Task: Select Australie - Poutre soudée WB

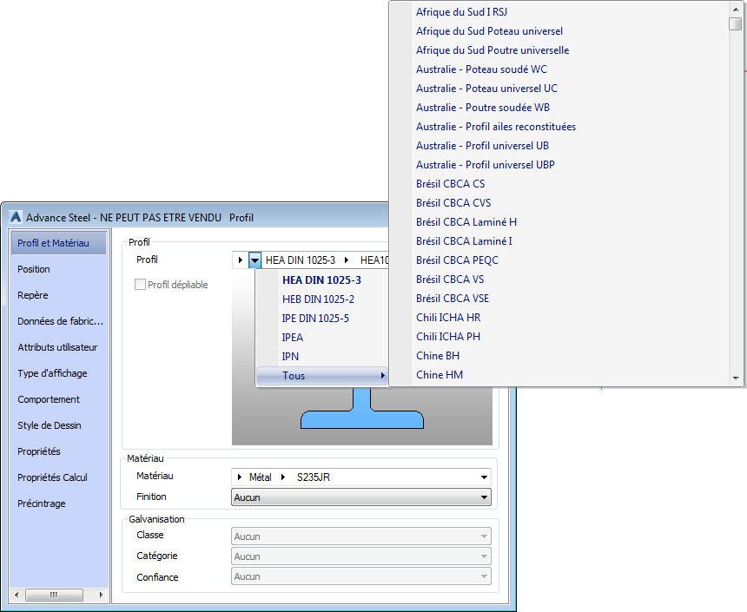Action: coord(483,107)
